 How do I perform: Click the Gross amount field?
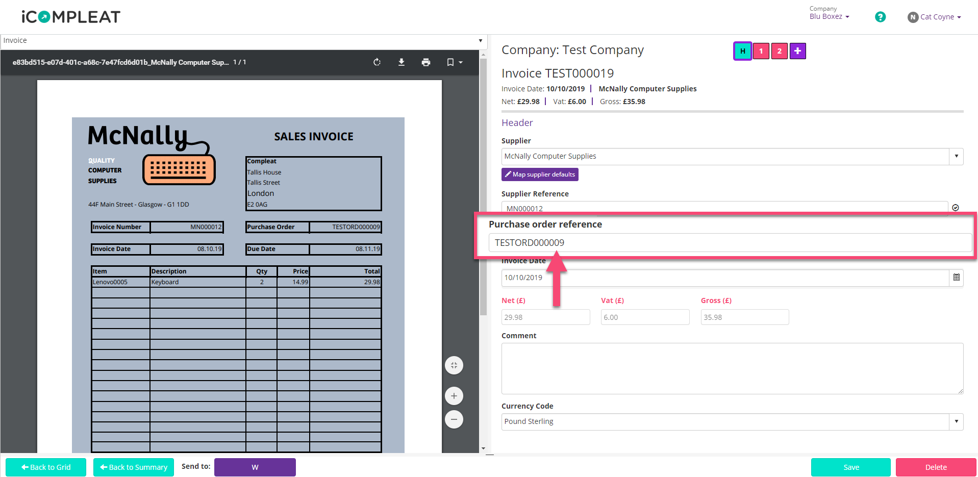745,317
